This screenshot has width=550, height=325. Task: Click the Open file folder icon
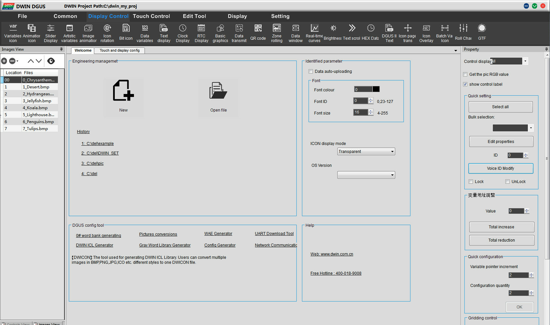pyautogui.click(x=218, y=91)
